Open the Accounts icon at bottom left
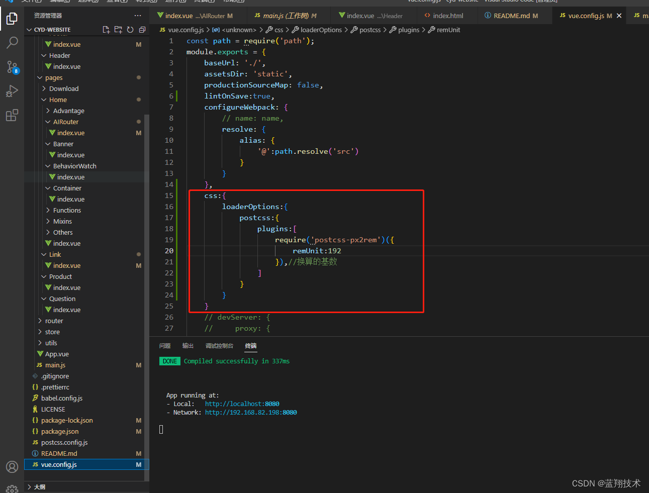This screenshot has width=649, height=493. (x=12, y=466)
